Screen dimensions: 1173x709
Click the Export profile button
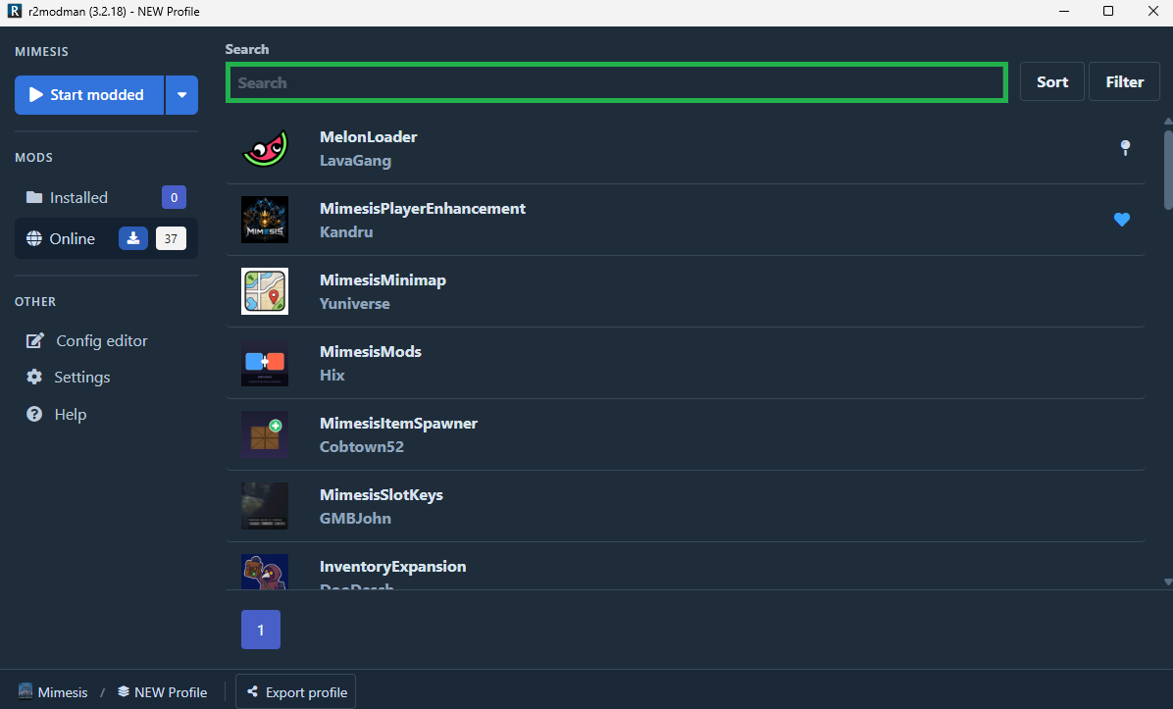click(x=295, y=691)
